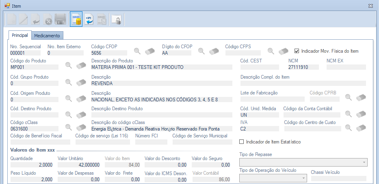Clear Cód. Destino Produto with eraser
Image resolution: width=379 pixels, height=184 pixels.
click(81, 115)
